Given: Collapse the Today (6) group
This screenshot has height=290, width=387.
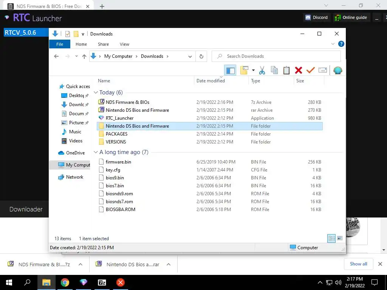Looking at the screenshot, I should 96,93.
